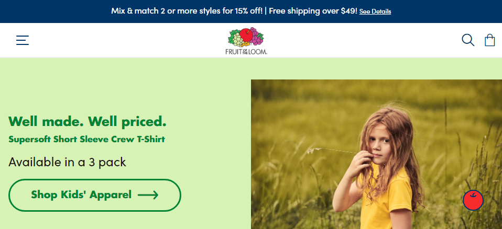Follow the See Details link
The width and height of the screenshot is (502, 229).
coord(375,12)
